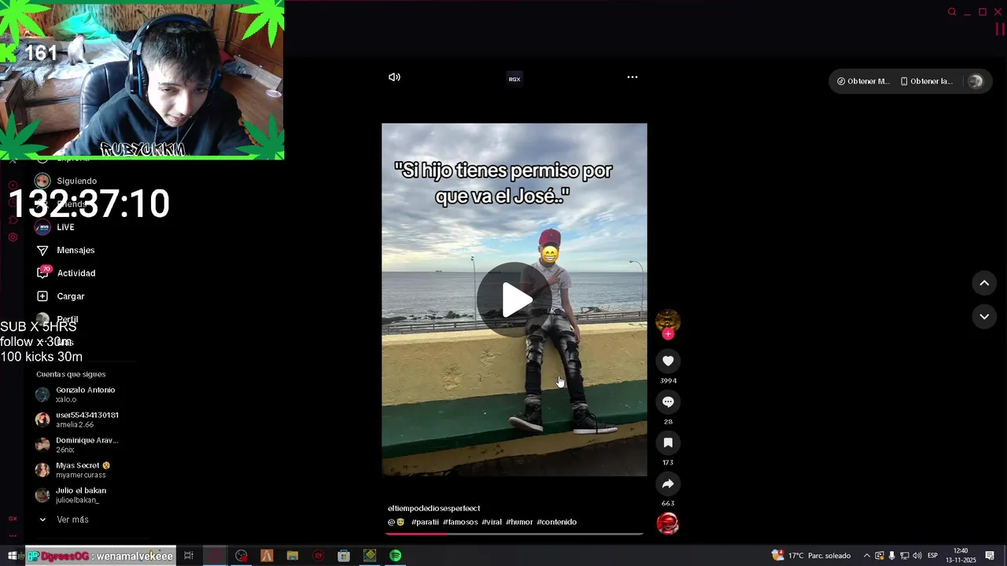Open the #contenido hashtag
1007x566 pixels.
coord(557,522)
